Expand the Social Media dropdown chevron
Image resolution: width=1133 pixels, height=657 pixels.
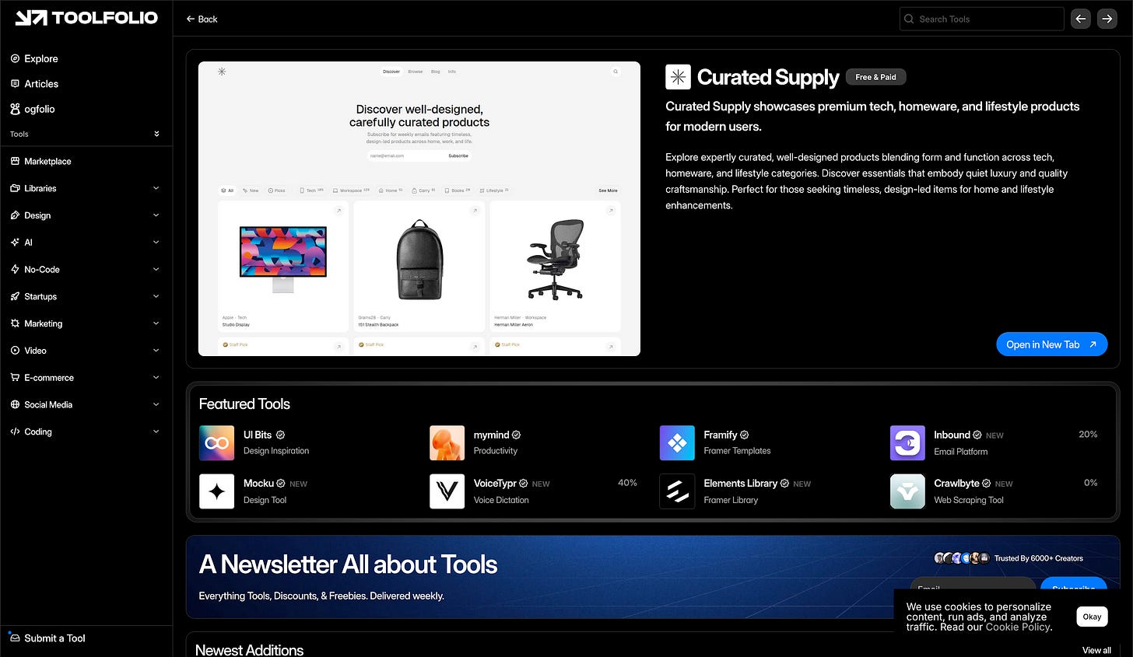tap(156, 404)
